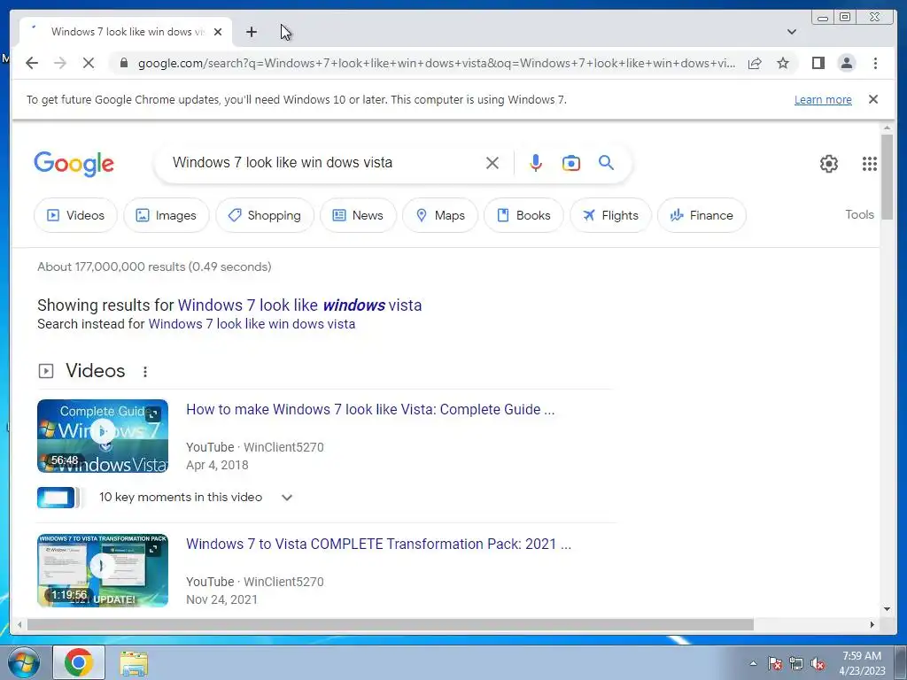
Task: Switch to Books results
Action: click(523, 215)
